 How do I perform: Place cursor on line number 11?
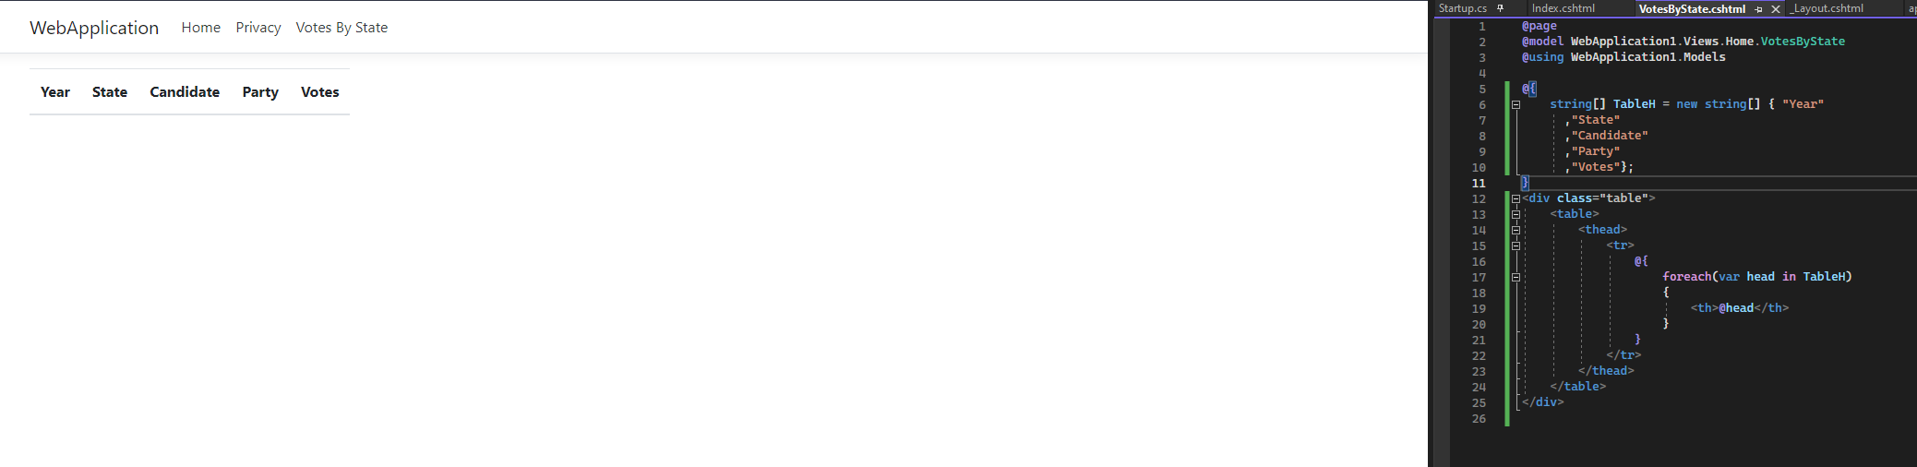coord(1479,184)
